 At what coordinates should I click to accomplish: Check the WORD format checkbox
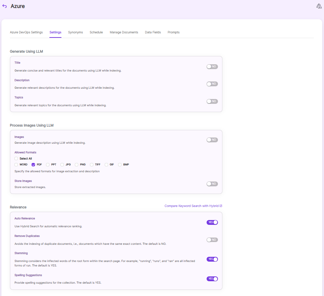point(16,165)
